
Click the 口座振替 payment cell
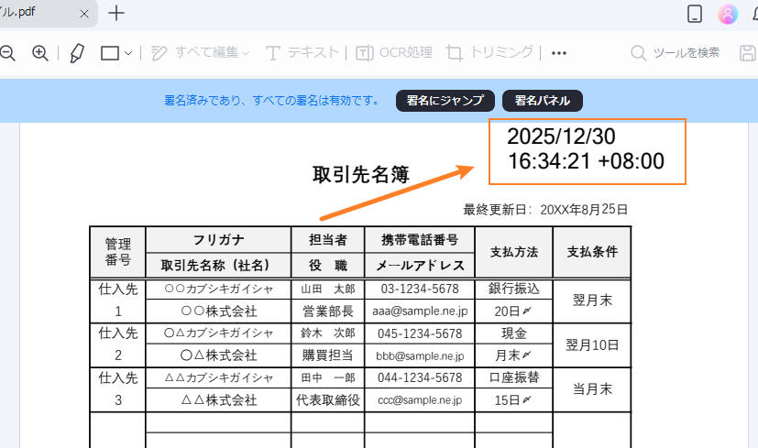514,377
